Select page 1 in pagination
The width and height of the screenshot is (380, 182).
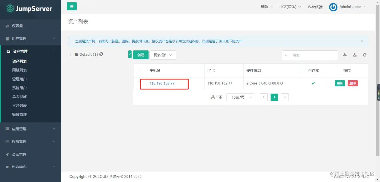(x=274, y=97)
